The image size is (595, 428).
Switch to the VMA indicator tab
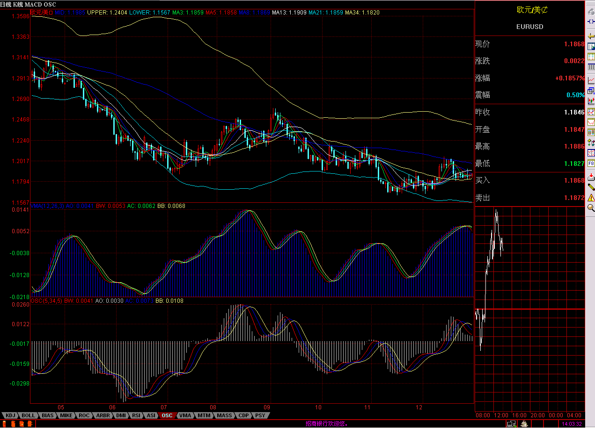click(185, 415)
